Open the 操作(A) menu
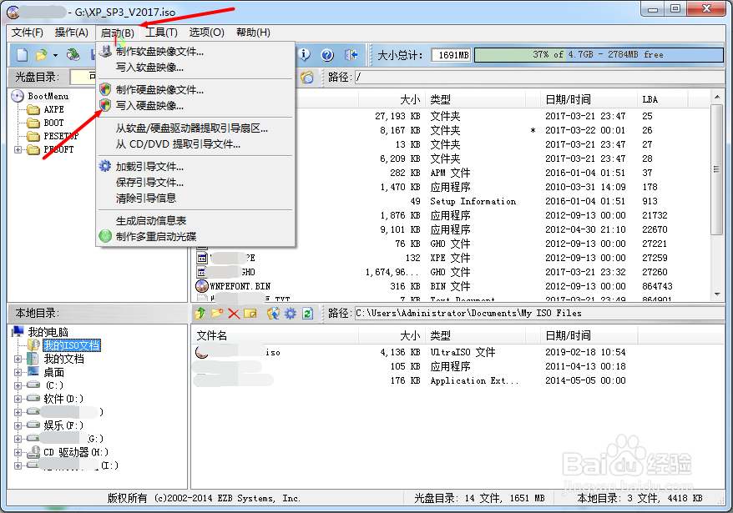Viewport: 733px width, 513px height. [x=72, y=33]
